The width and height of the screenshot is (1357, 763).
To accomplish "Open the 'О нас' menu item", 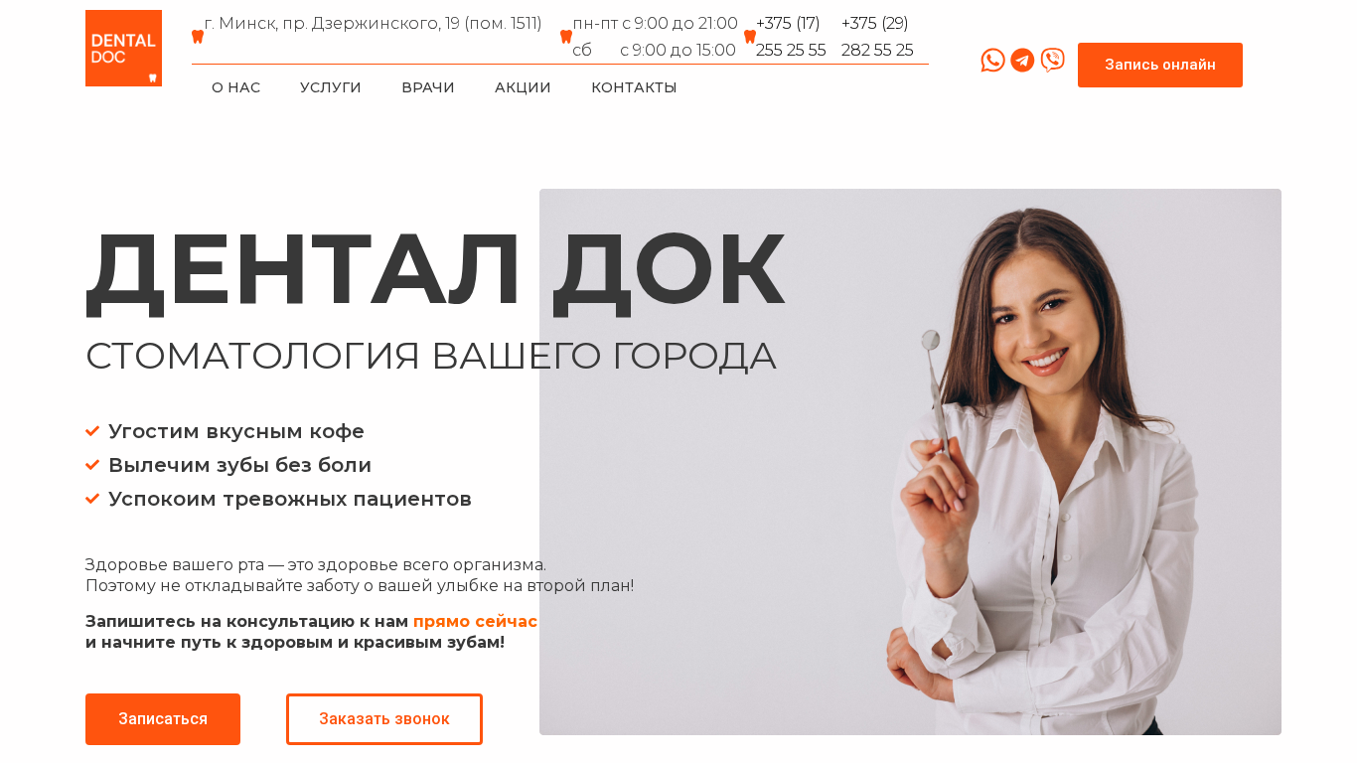I will click(x=235, y=87).
